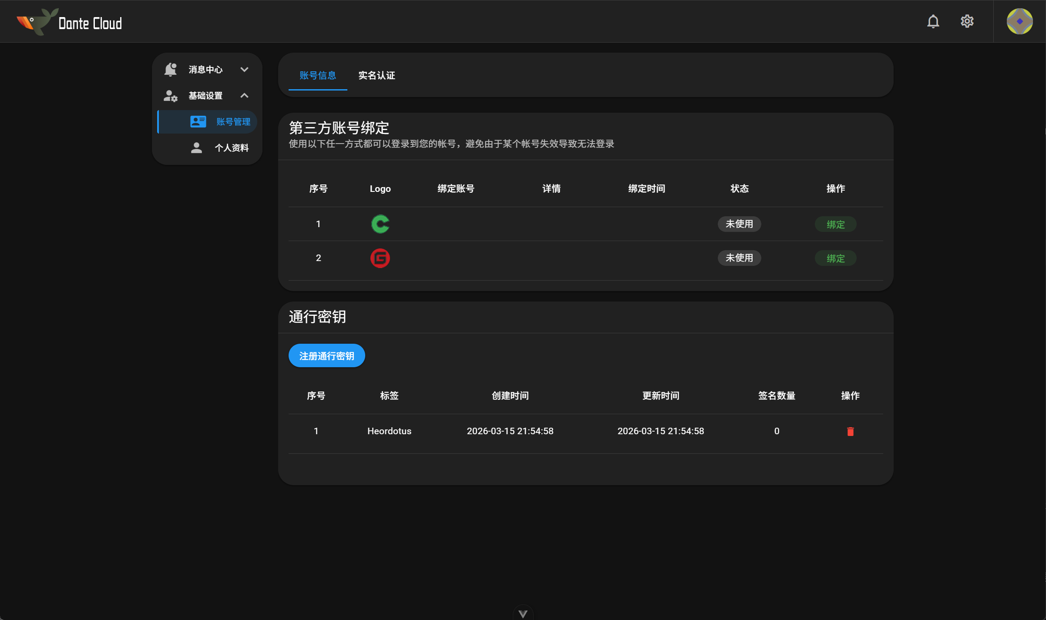
Task: Select the 账号信息 tab
Action: (317, 75)
